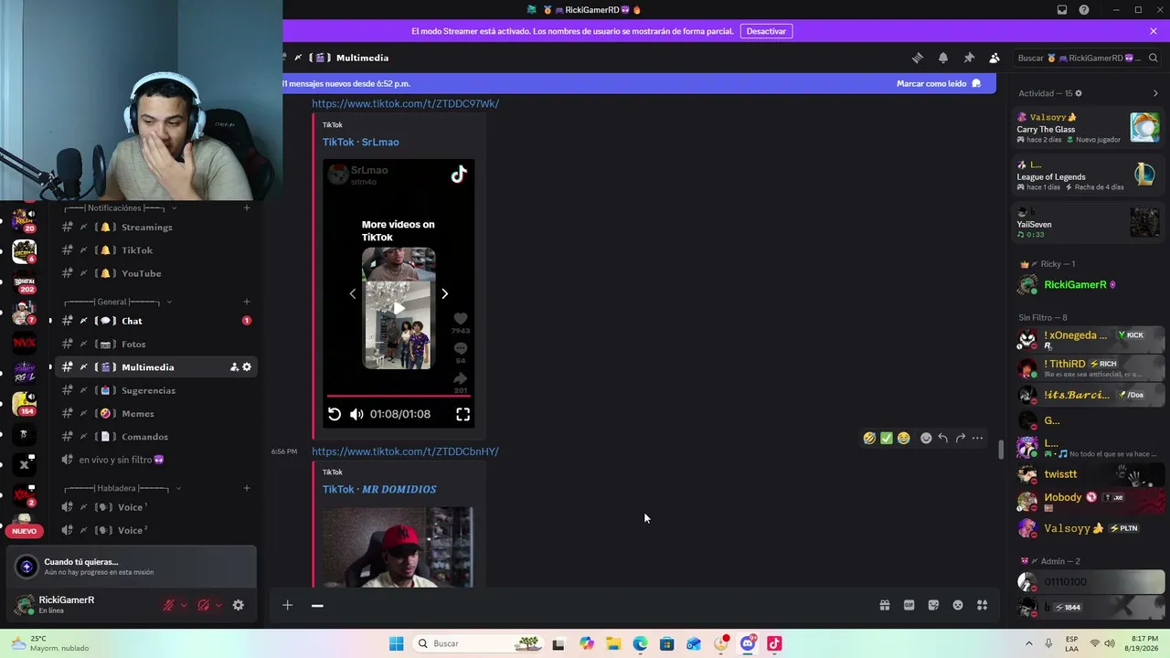This screenshot has width=1170, height=658.
Task: Open the ZTDDCbnHY TikTok link
Action: coord(405,451)
